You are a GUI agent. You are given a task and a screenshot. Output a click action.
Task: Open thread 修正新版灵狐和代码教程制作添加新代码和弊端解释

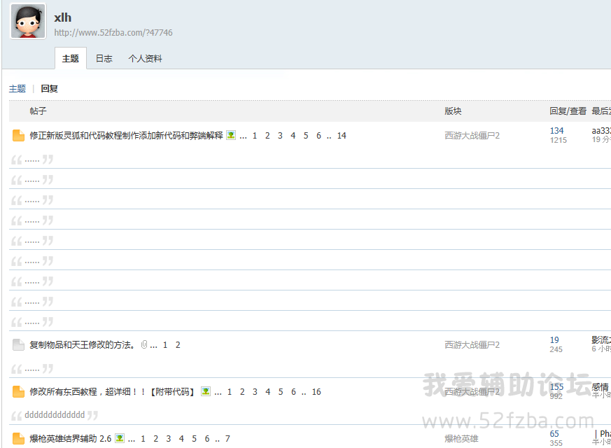point(126,136)
